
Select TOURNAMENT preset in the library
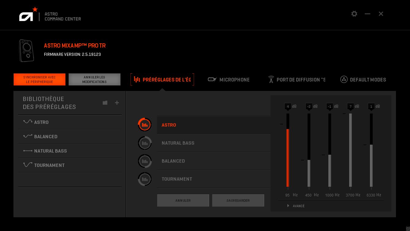click(70, 165)
